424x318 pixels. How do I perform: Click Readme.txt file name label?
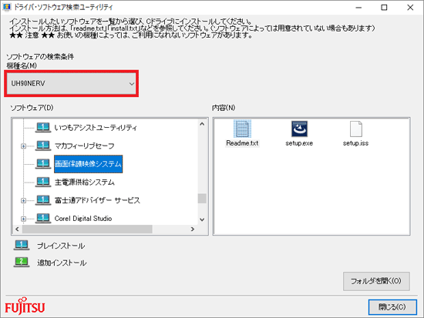(x=242, y=143)
